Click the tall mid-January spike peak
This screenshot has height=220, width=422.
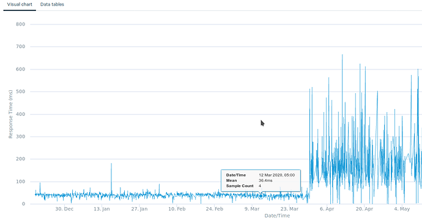[x=111, y=164]
